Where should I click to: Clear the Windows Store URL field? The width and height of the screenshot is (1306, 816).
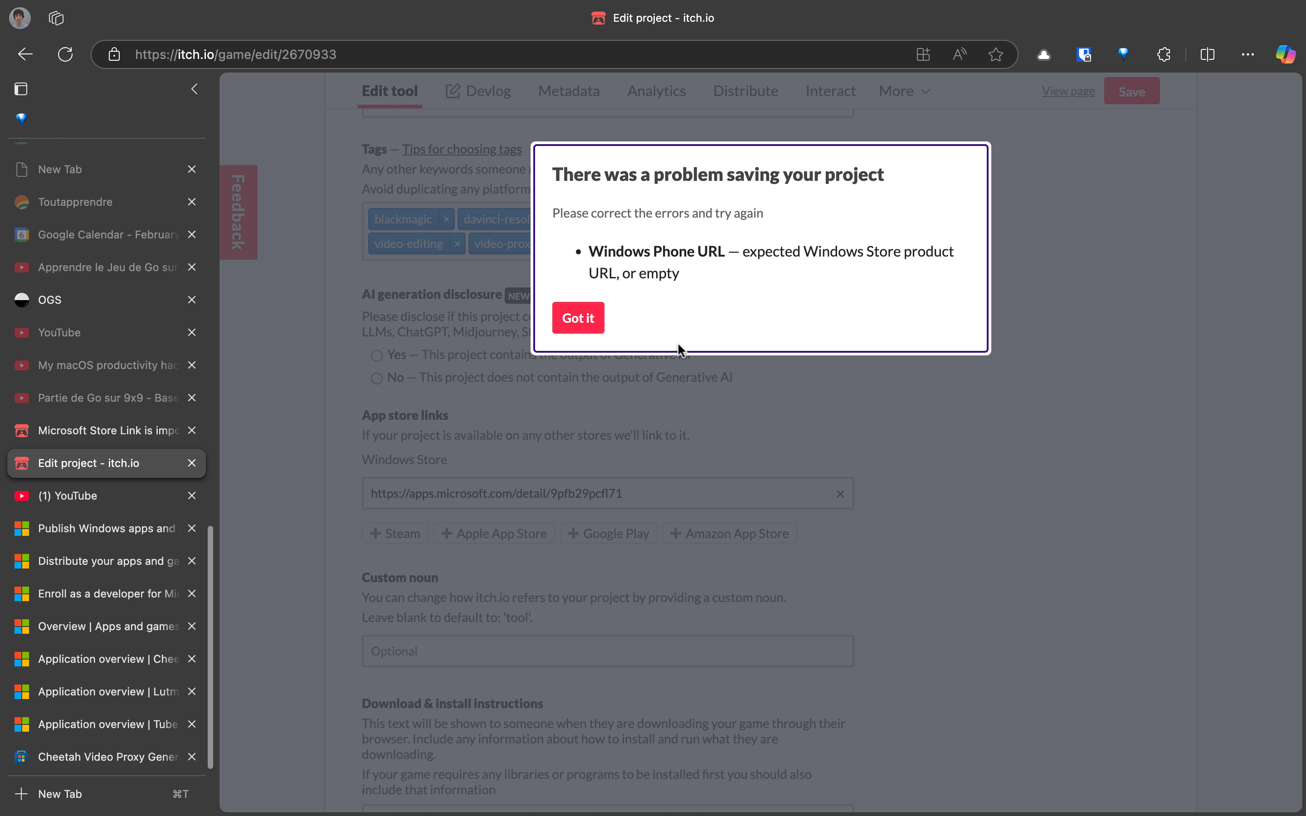point(840,494)
